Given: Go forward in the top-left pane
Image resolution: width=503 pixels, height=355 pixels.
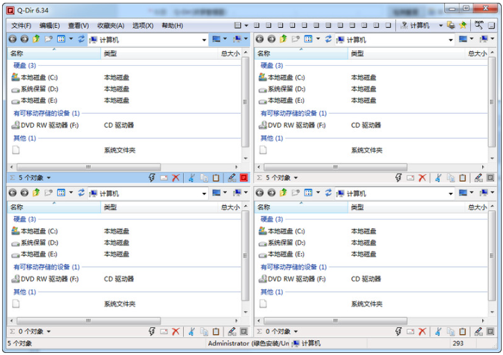Looking at the screenshot, I should pyautogui.click(x=24, y=39).
